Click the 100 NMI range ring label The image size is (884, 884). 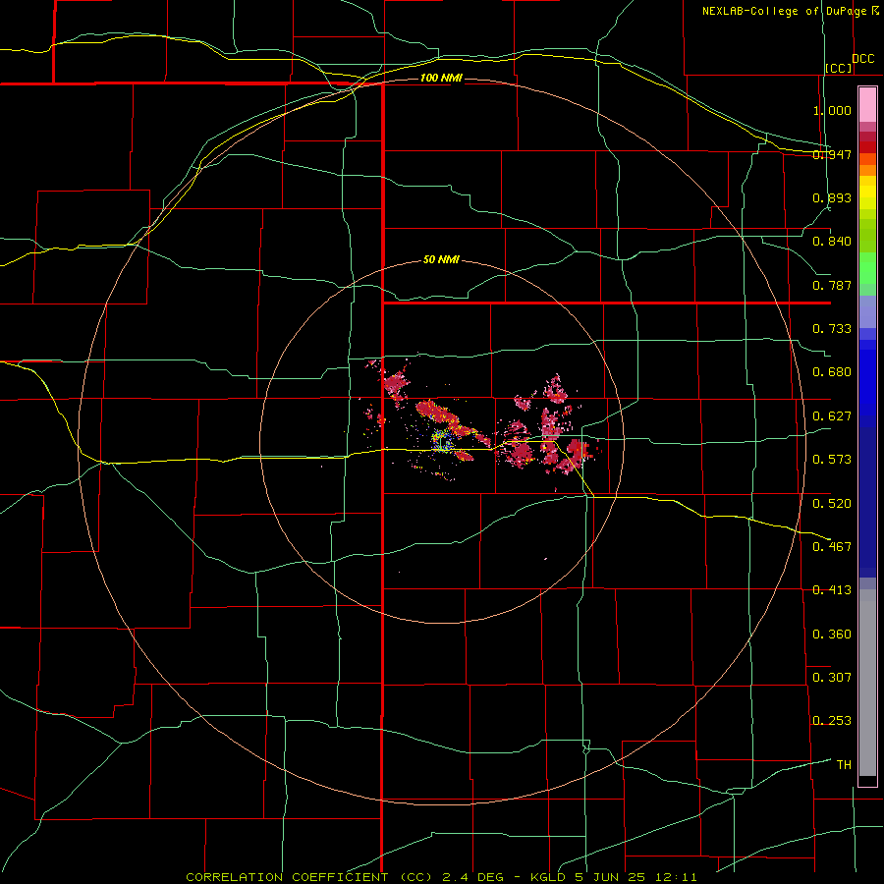pos(441,78)
